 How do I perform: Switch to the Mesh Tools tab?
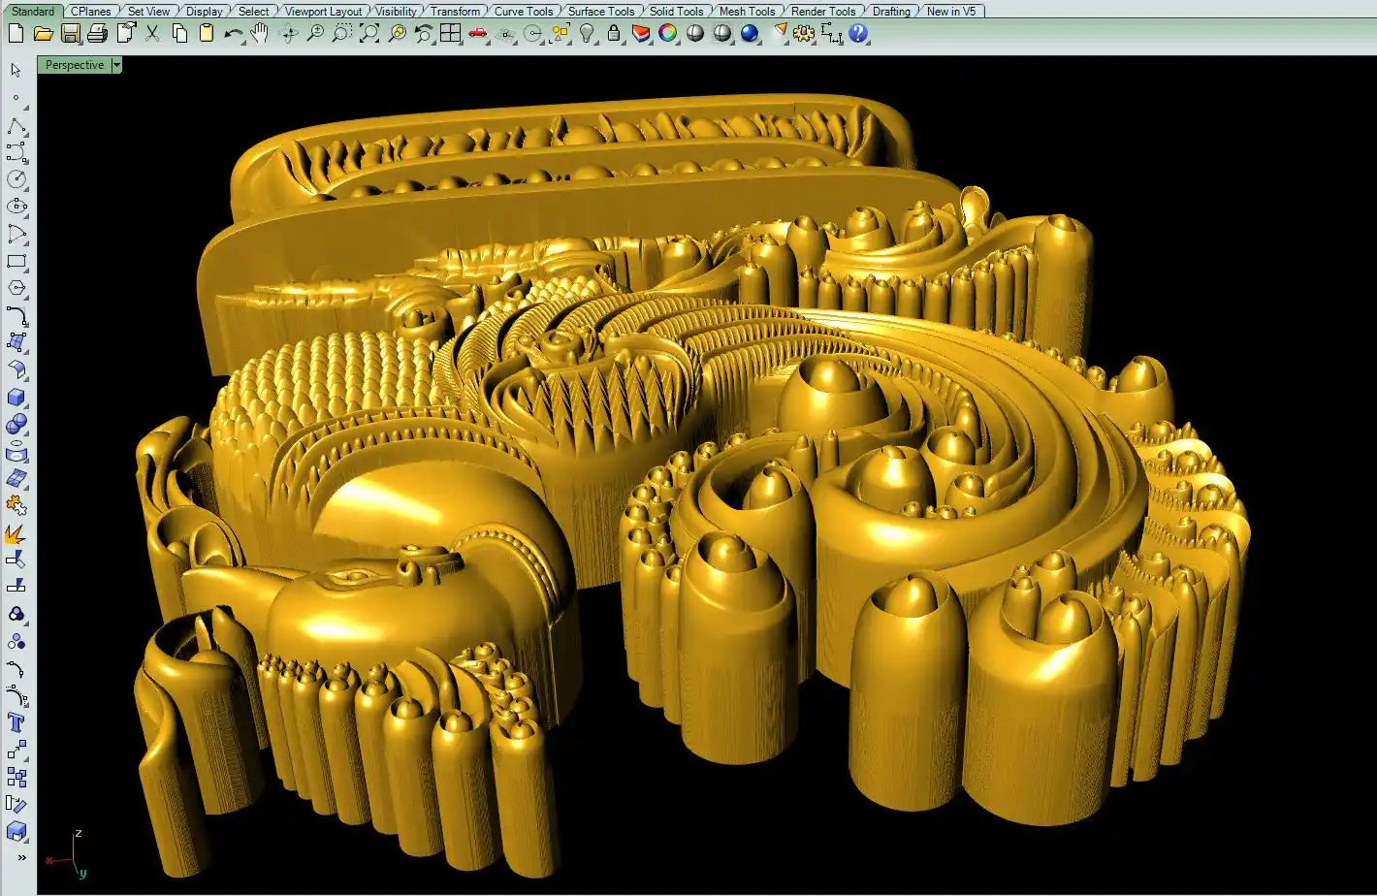click(x=747, y=11)
